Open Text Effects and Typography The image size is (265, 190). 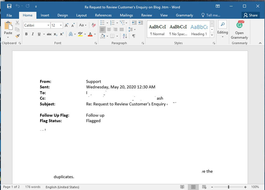[x=71, y=34]
